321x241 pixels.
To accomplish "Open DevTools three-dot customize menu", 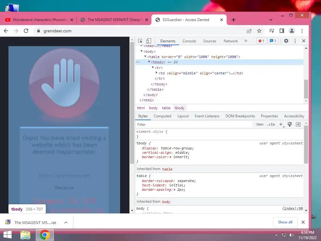I will (295, 41).
